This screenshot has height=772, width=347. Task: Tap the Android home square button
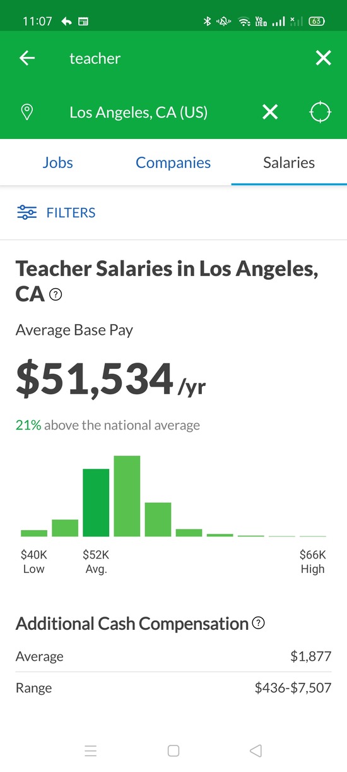[x=173, y=751]
